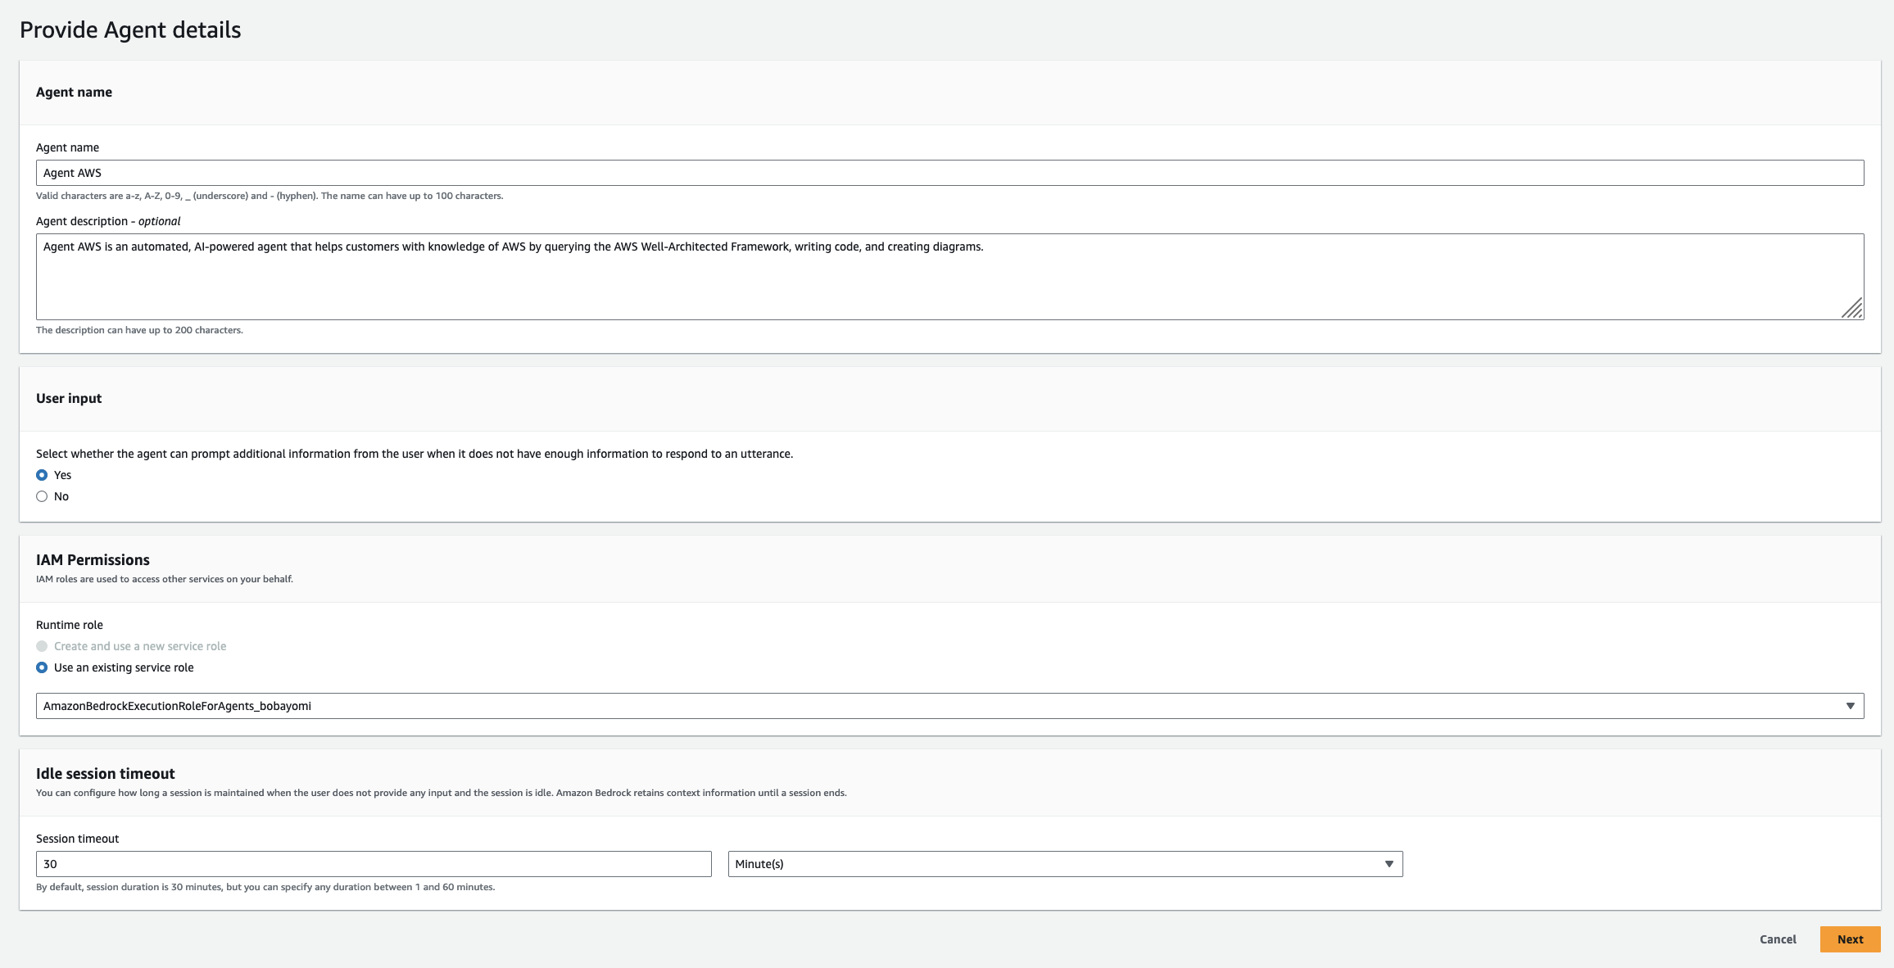1894x968 pixels.
Task: Click the Next button
Action: (x=1850, y=939)
